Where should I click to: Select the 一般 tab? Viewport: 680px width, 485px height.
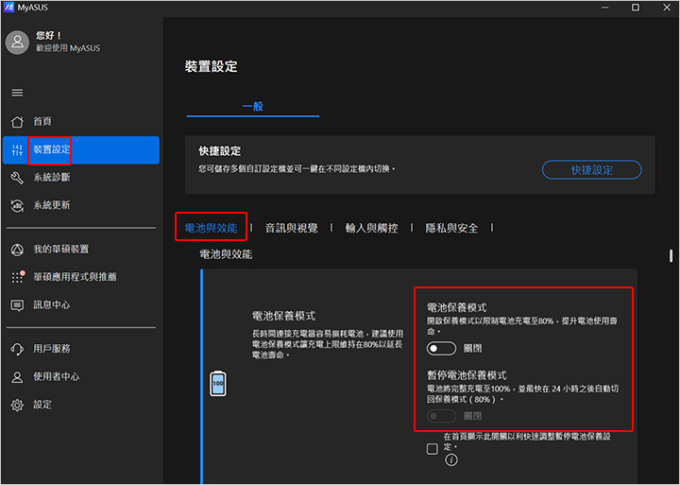[x=253, y=107]
